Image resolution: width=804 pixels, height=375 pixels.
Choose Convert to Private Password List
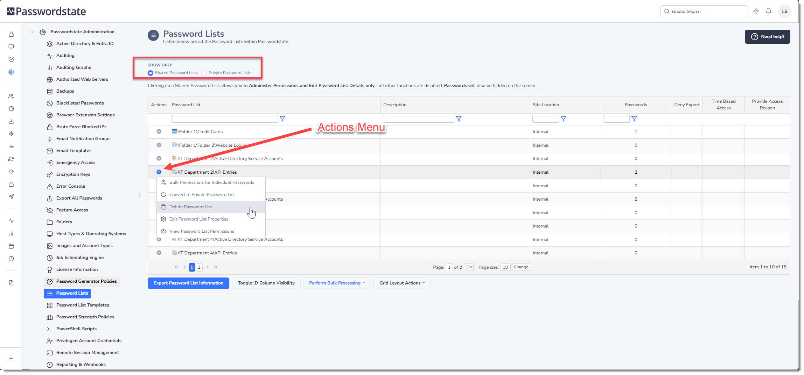[211, 195]
